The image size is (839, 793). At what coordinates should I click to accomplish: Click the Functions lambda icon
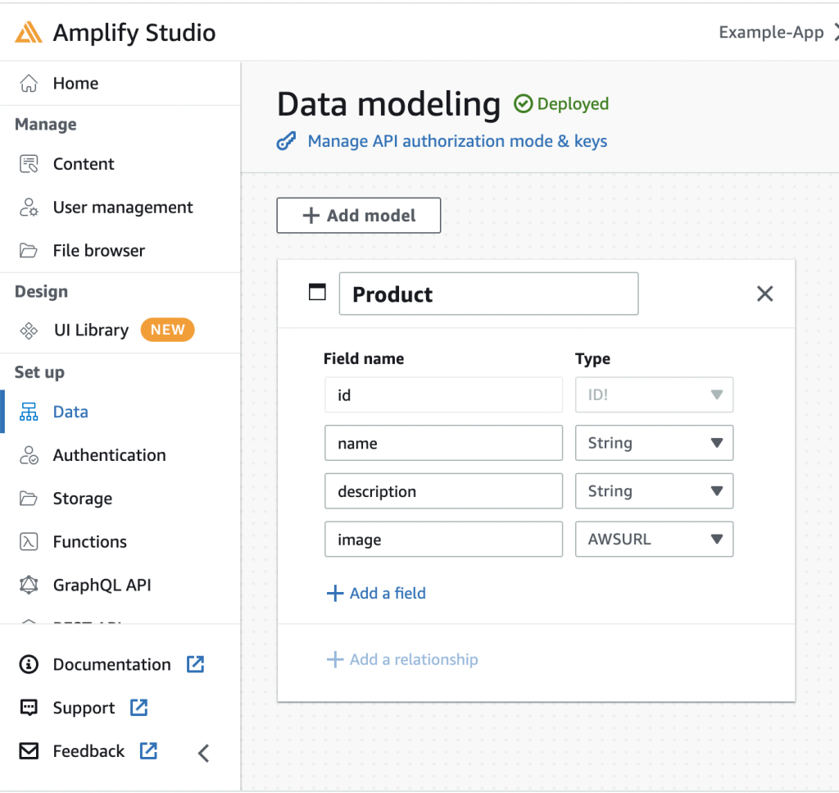28,541
